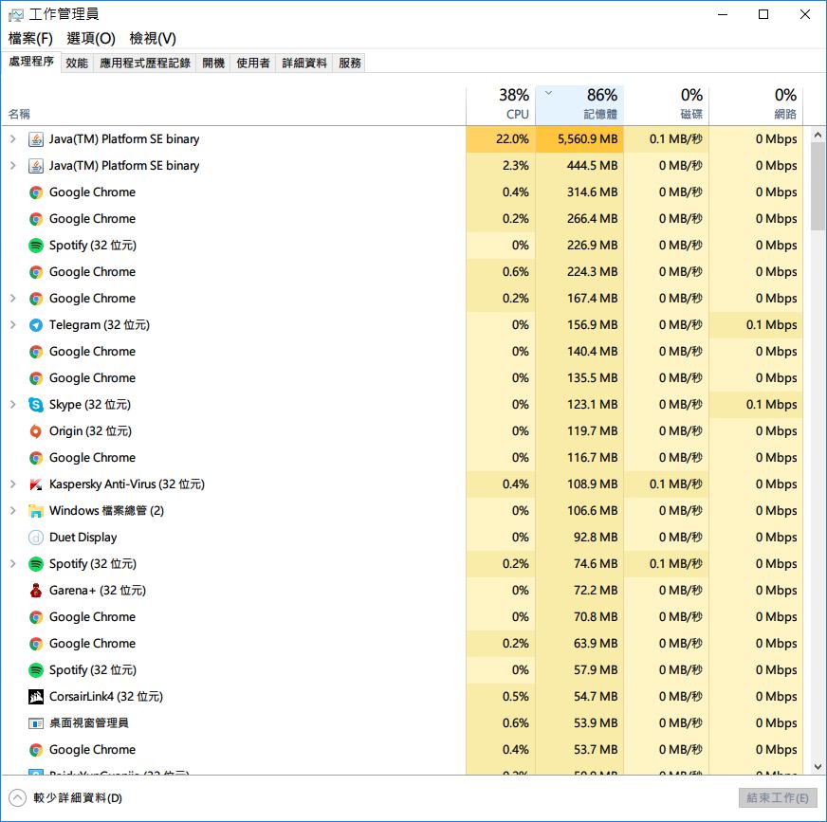Click the first Java(TM) Platform SE binary icon (5,560.9 MB)
Viewport: 827px width, 822px height.
click(36, 139)
